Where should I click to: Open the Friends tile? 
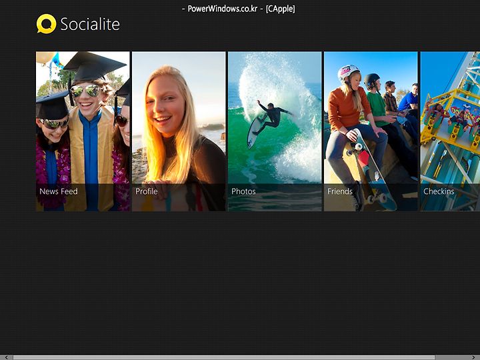point(371,131)
